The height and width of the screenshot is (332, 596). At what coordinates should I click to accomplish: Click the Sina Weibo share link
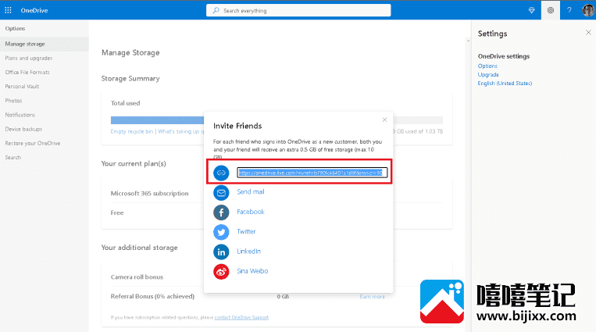point(252,271)
